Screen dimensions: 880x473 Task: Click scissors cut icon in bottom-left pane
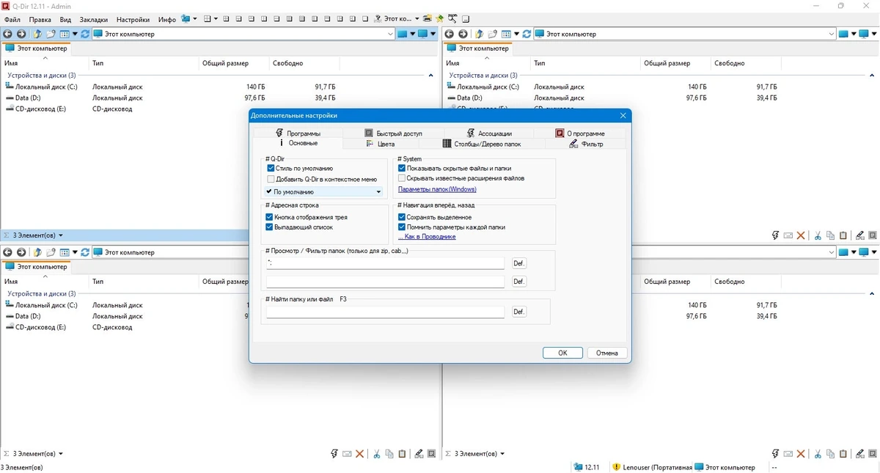377,454
